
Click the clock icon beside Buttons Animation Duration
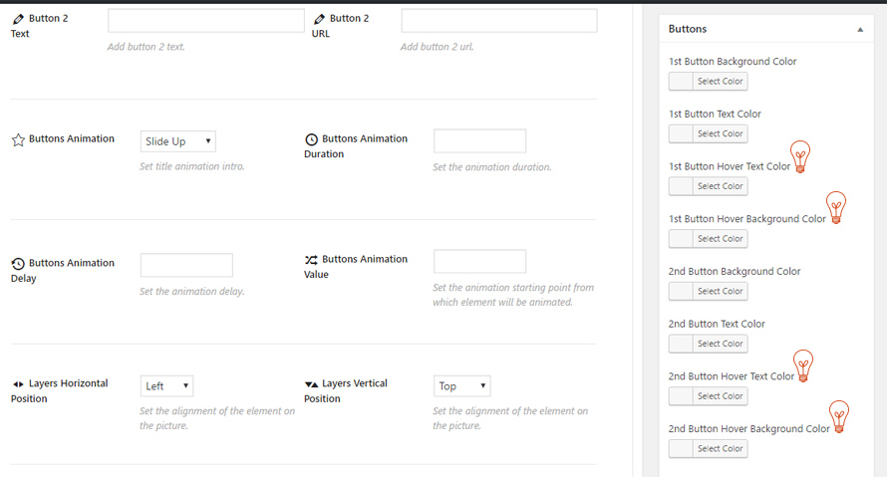(311, 140)
